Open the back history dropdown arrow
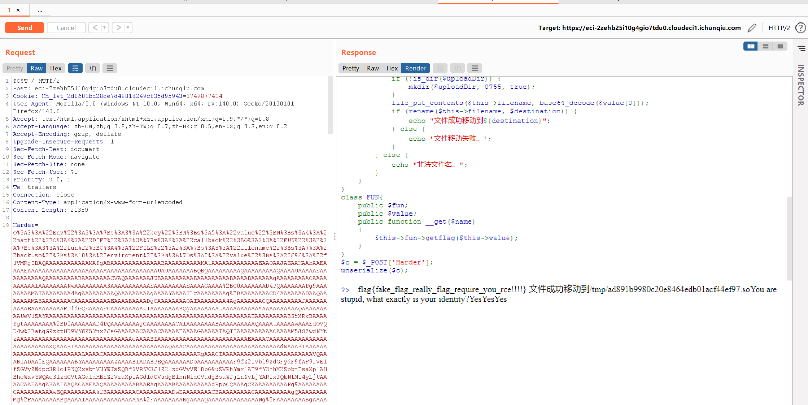The image size is (808, 405). pyautogui.click(x=105, y=27)
